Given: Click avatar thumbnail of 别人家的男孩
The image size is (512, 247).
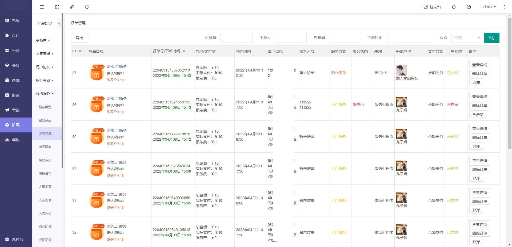Looking at the screenshot, I should [401, 70].
